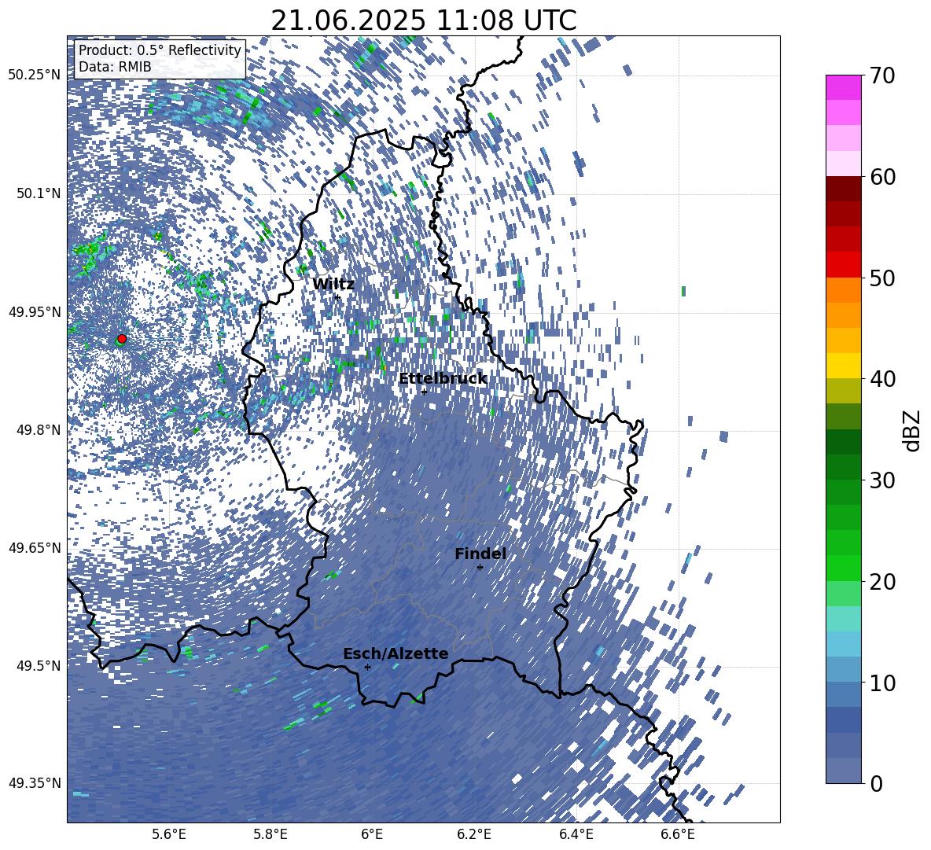Click the 49.8°N latitude tick label
Image resolution: width=931 pixels, height=850 pixels.
tap(39, 430)
